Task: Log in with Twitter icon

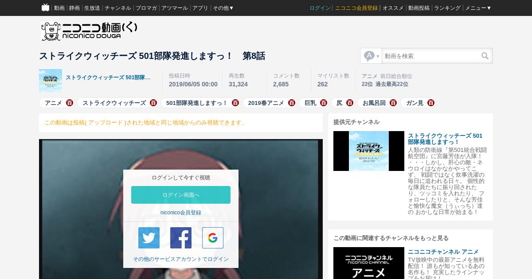Action: (149, 238)
